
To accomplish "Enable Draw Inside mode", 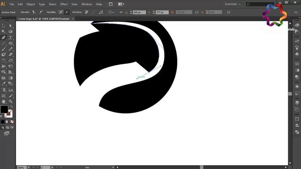I will coord(12,127).
